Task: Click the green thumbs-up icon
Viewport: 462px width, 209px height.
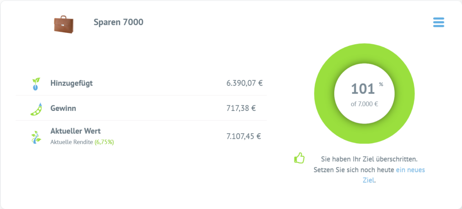Action: coord(299,158)
